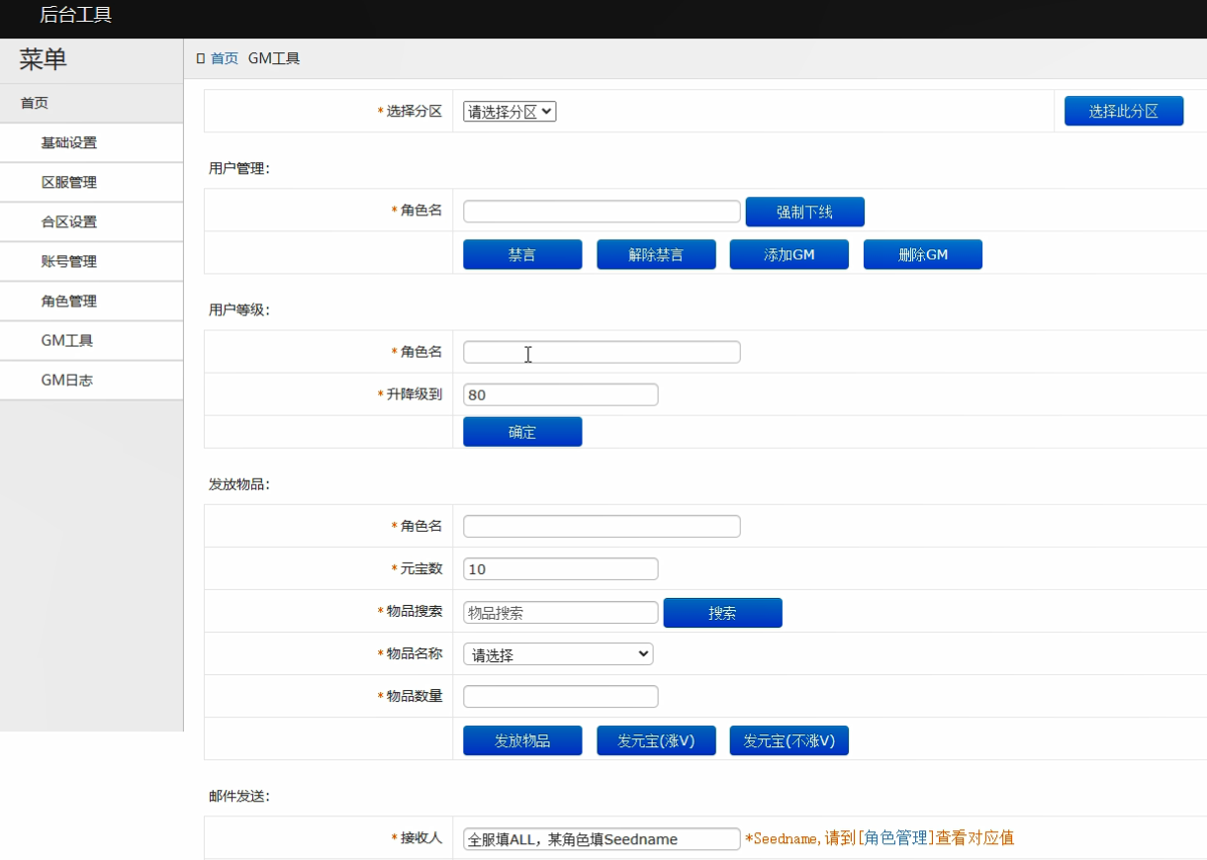Viewport: 1207px width, 860px height.
Task: Click the 强制下线 force offline button
Action: tap(804, 212)
